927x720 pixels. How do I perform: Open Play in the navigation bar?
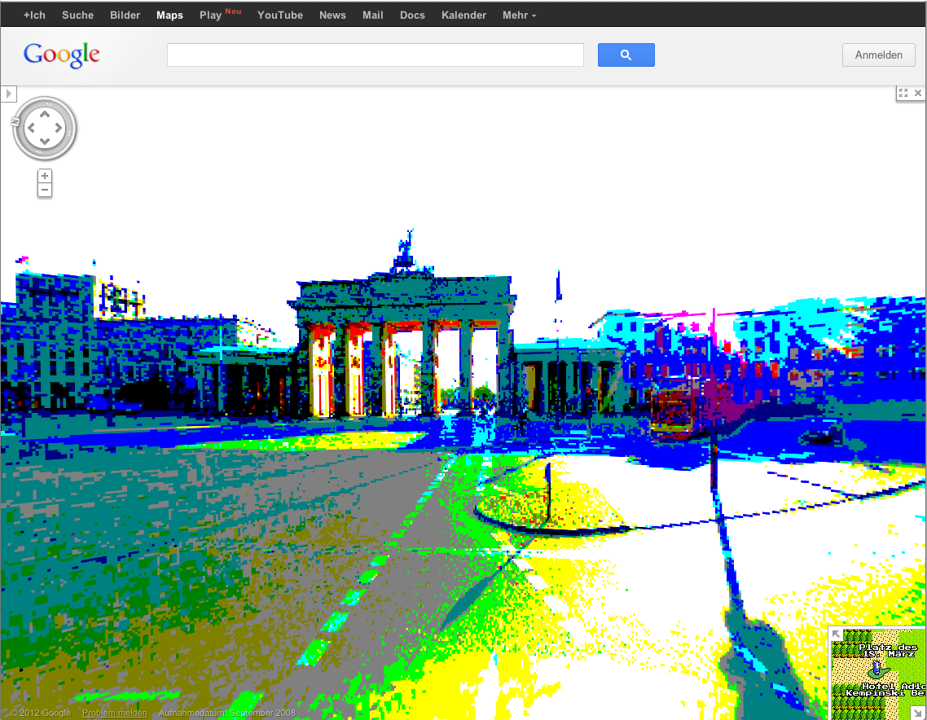210,15
